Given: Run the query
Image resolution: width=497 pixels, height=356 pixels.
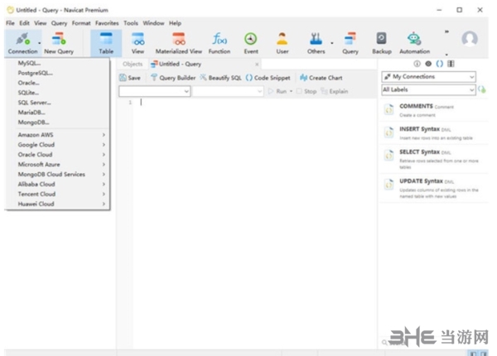Looking at the screenshot, I should coord(277,91).
